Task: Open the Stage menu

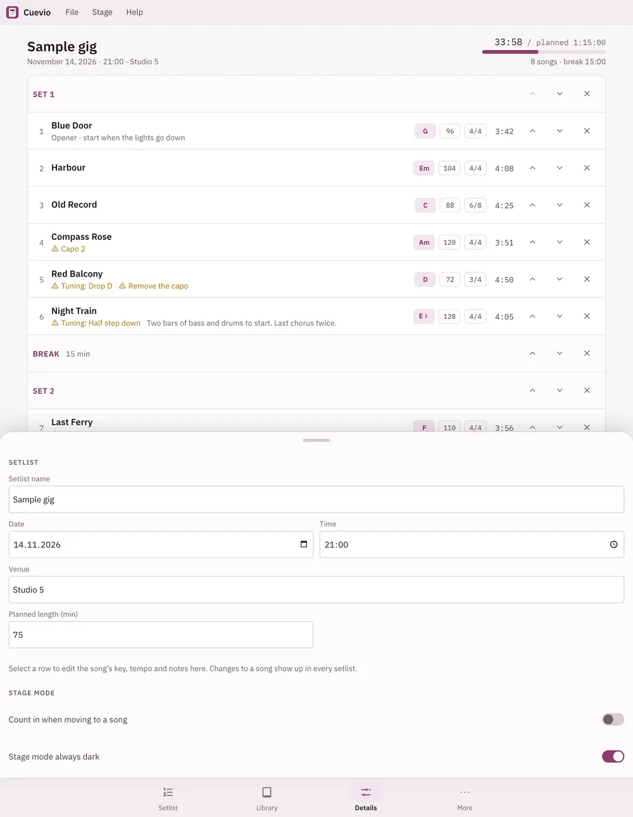Action: point(102,12)
